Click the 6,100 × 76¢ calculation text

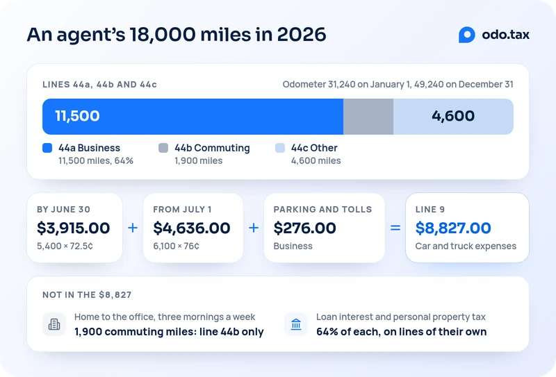pos(177,246)
